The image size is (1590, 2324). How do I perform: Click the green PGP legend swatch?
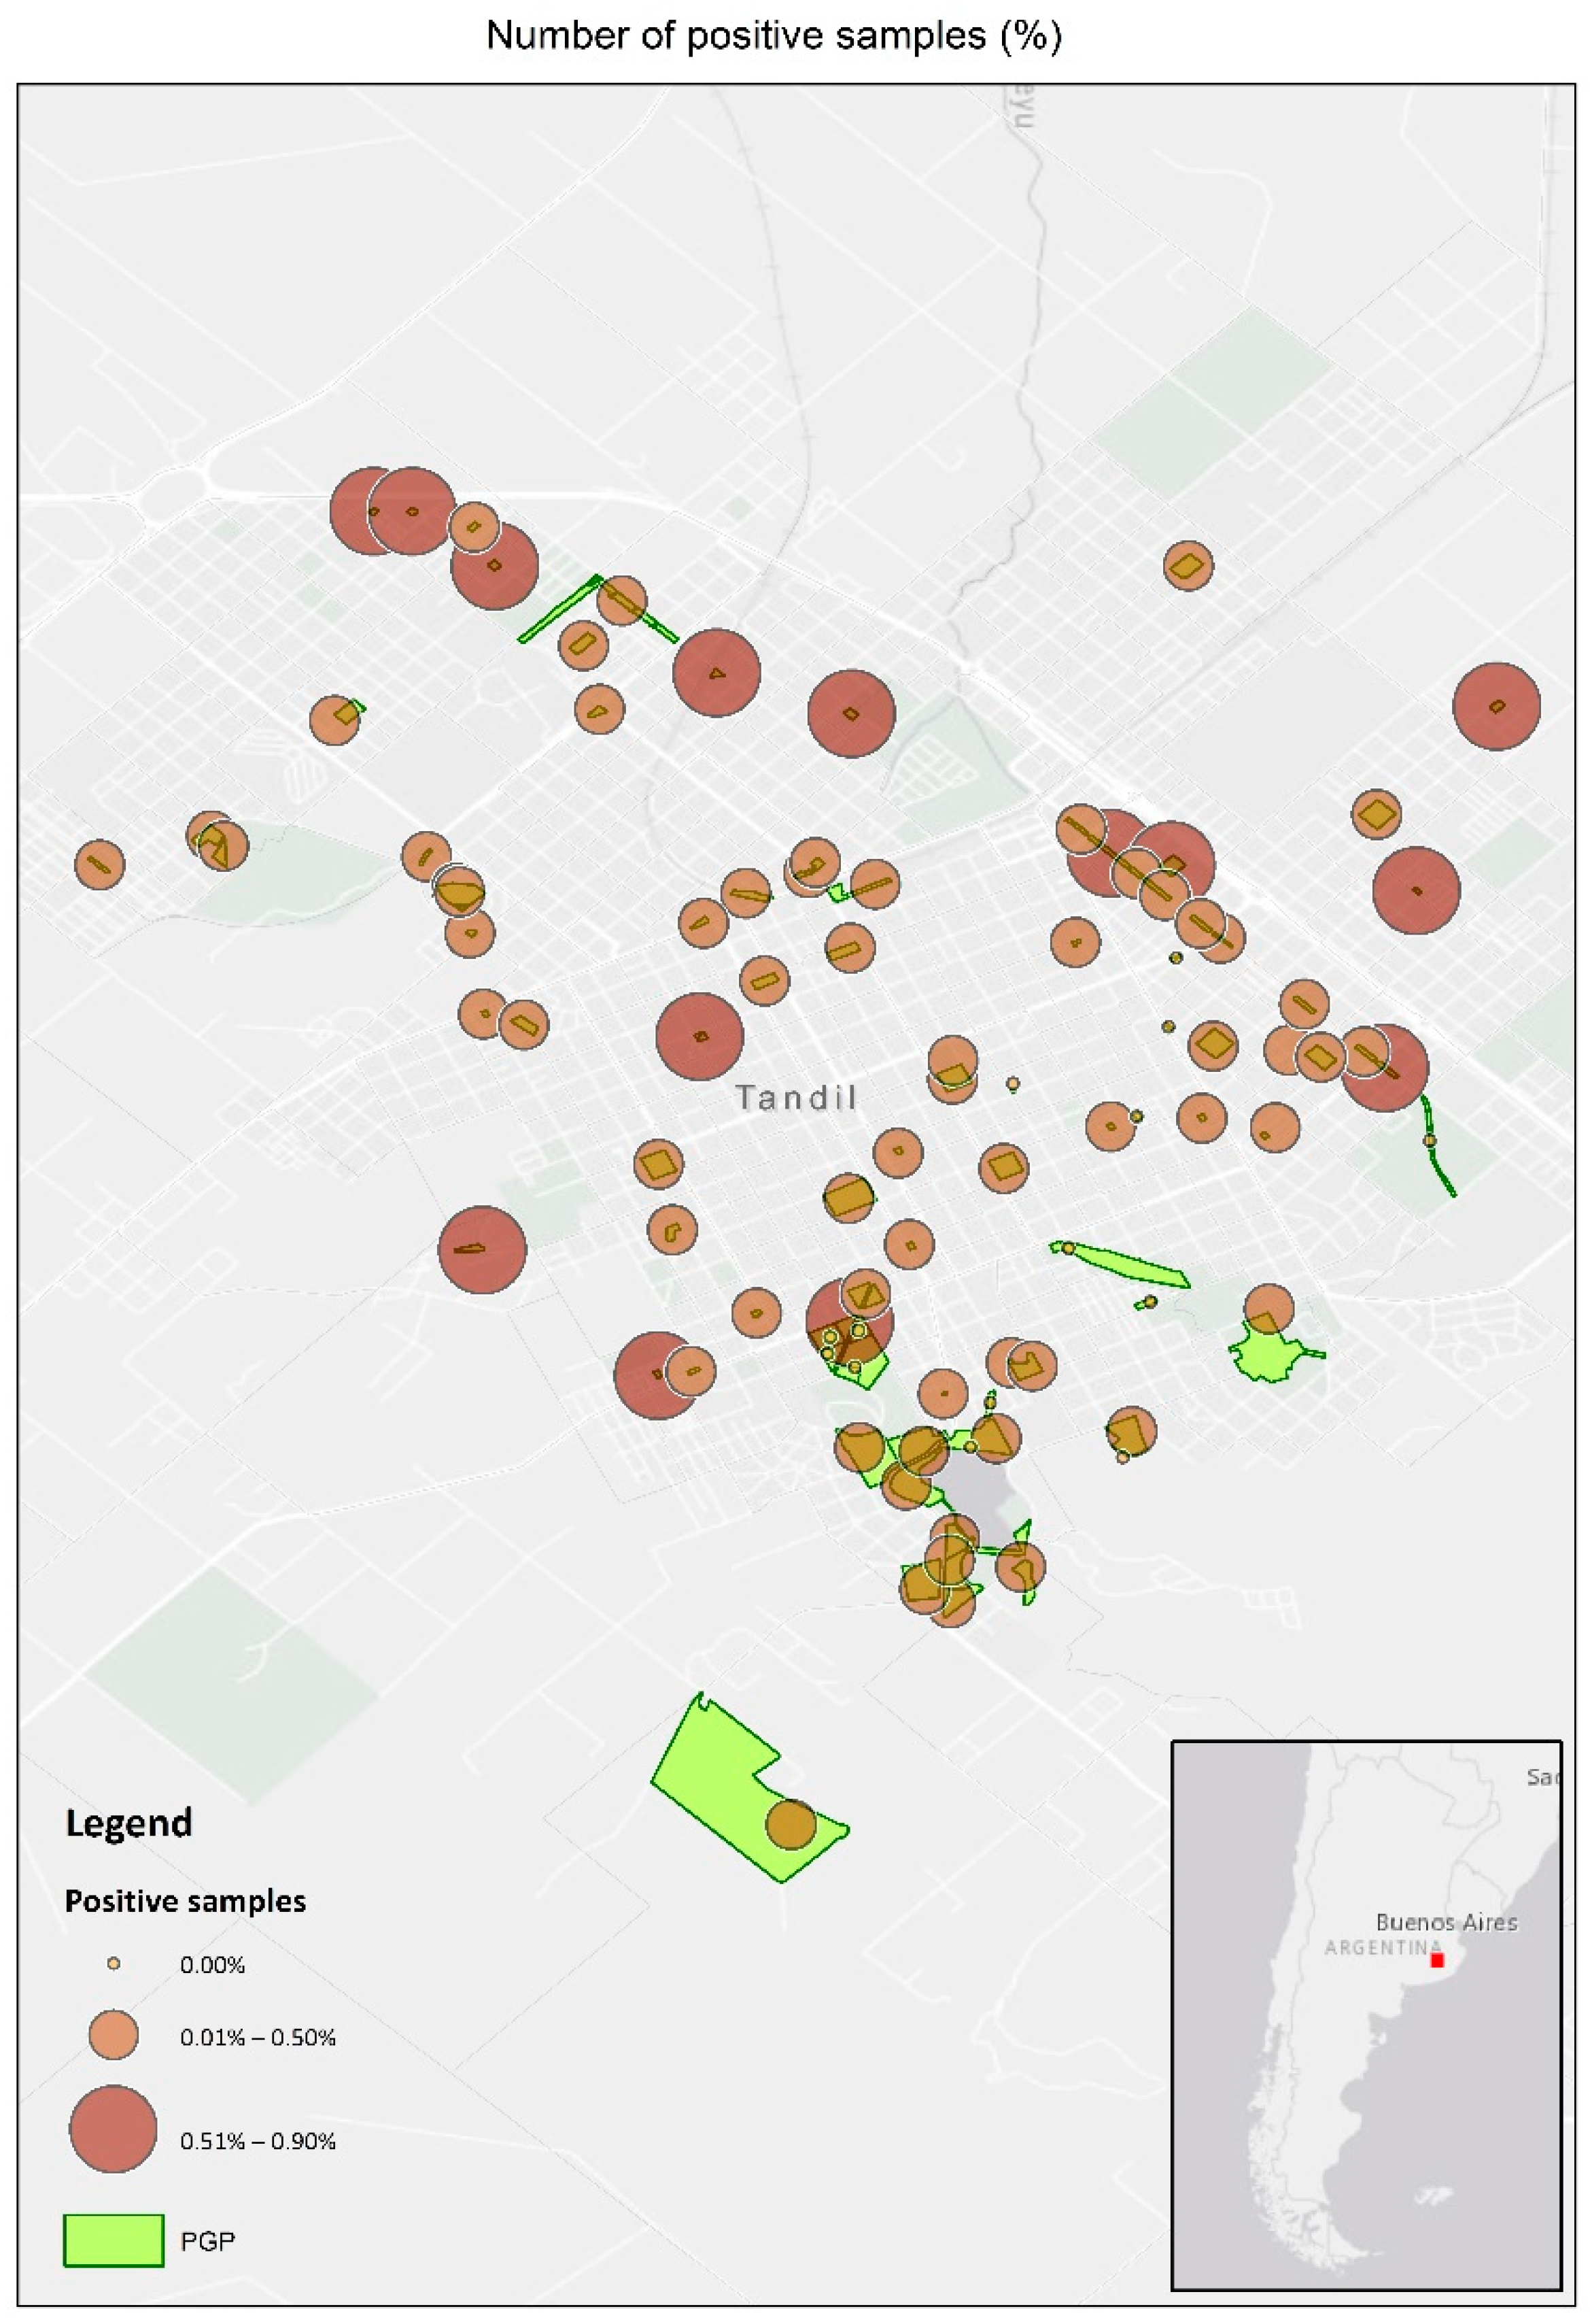(x=114, y=2240)
